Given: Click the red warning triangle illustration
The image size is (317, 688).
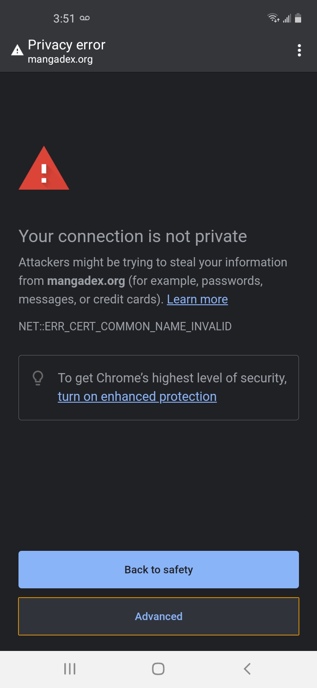Looking at the screenshot, I should click(x=44, y=172).
